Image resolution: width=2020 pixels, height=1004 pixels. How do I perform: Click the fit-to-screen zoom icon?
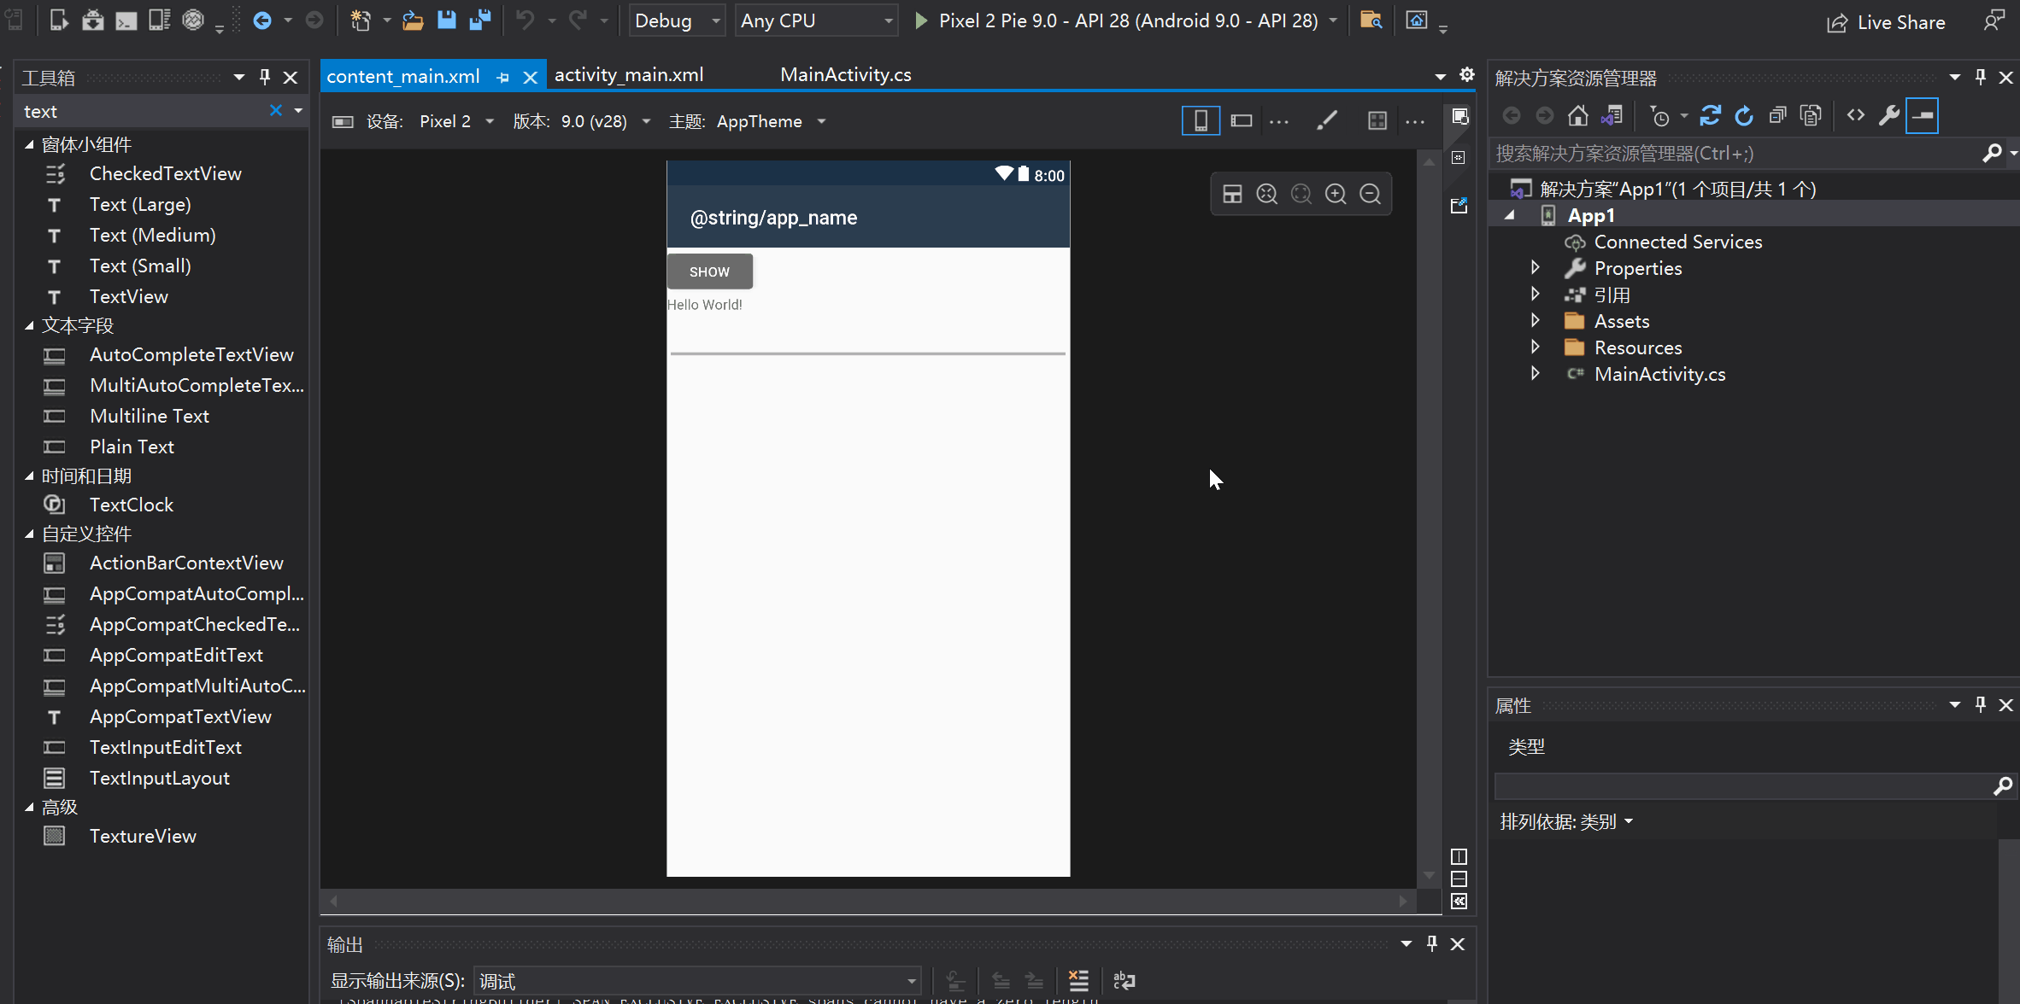[x=1302, y=193]
